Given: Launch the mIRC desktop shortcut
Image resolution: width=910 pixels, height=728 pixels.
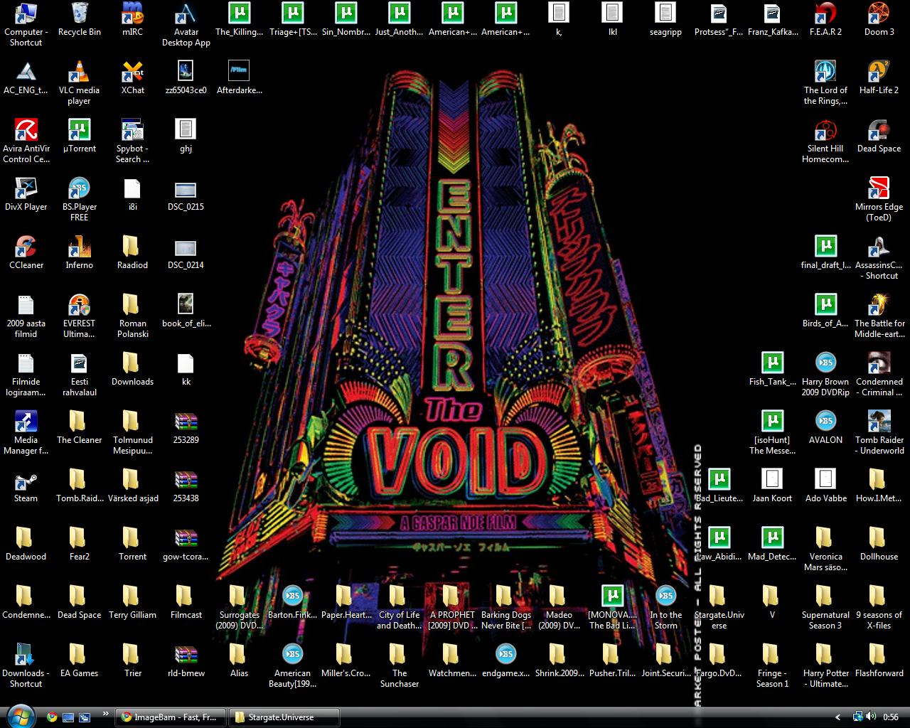Looking at the screenshot, I should coord(132,20).
